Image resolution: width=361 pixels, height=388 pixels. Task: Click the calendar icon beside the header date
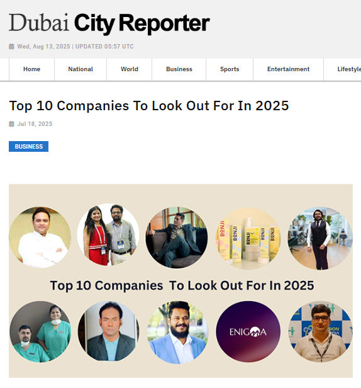(x=11, y=47)
